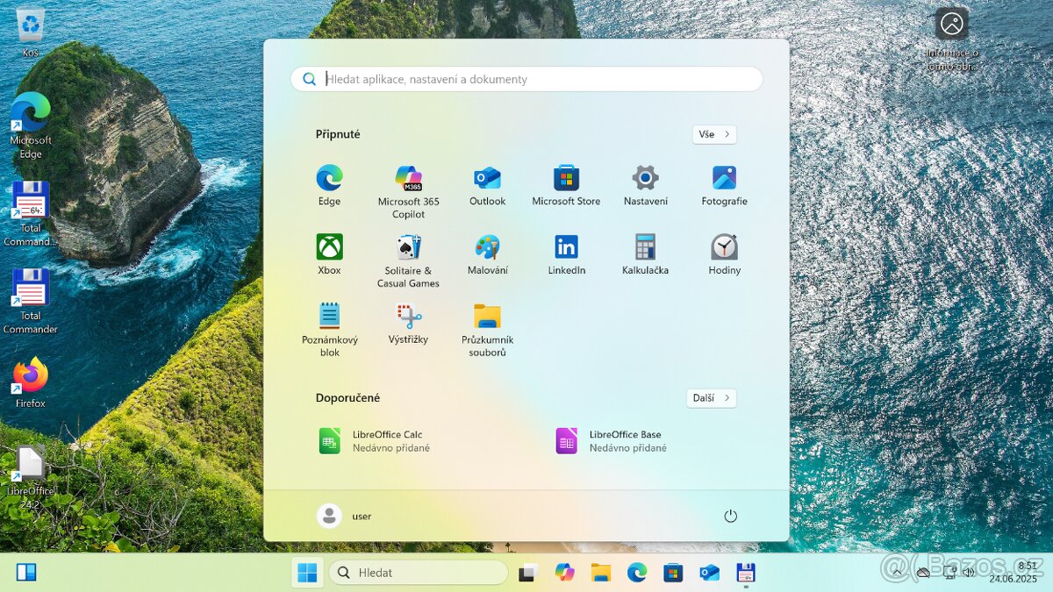This screenshot has width=1053, height=592.
Task: Show more recommendations via Další
Action: (x=711, y=398)
